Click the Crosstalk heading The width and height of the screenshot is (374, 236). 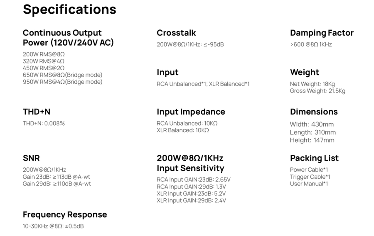[176, 33]
